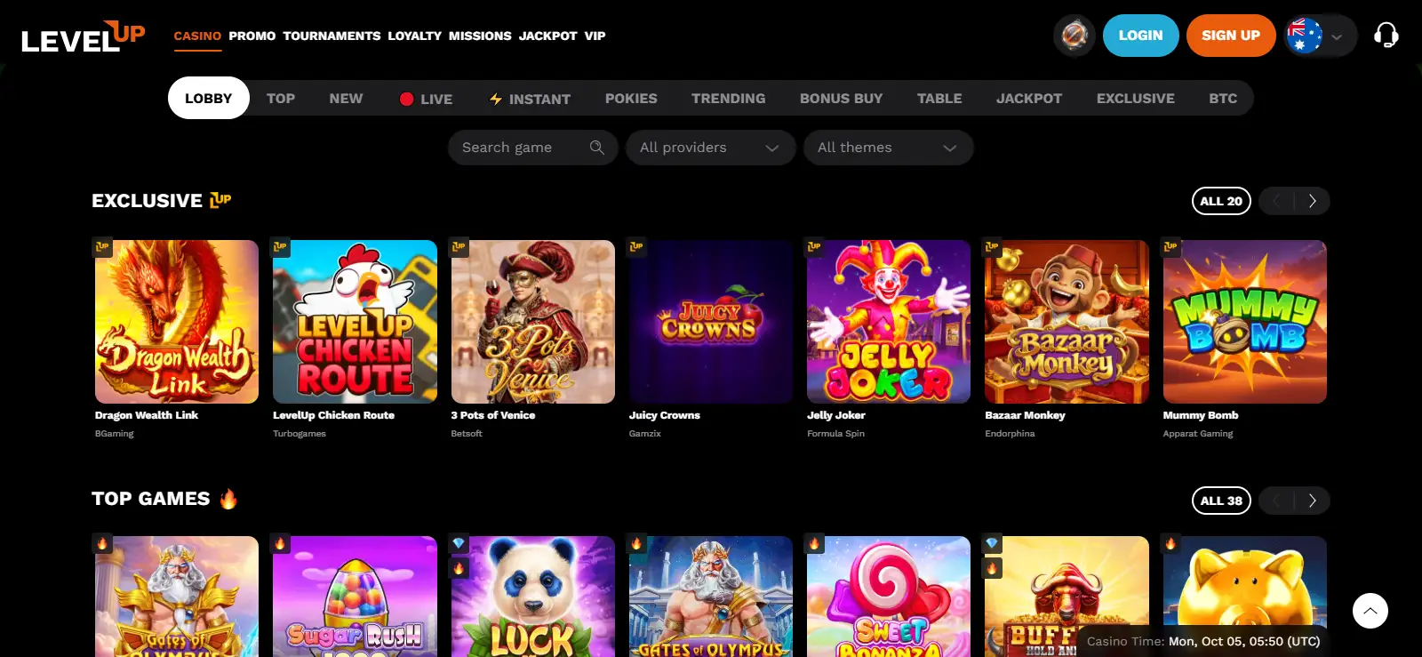Select the Bonus Buy tab
The image size is (1422, 657).
pyautogui.click(x=841, y=99)
